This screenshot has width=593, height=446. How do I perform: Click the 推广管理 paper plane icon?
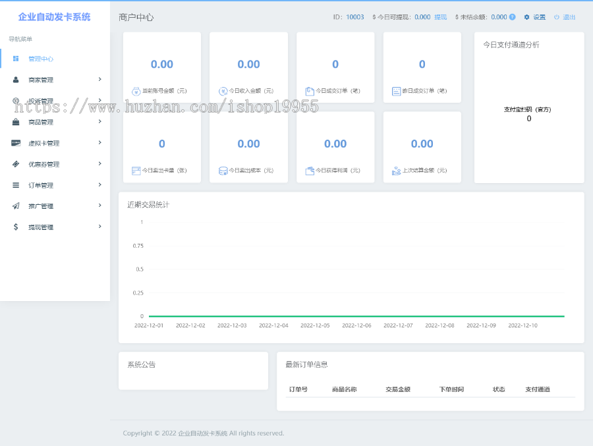(x=16, y=206)
